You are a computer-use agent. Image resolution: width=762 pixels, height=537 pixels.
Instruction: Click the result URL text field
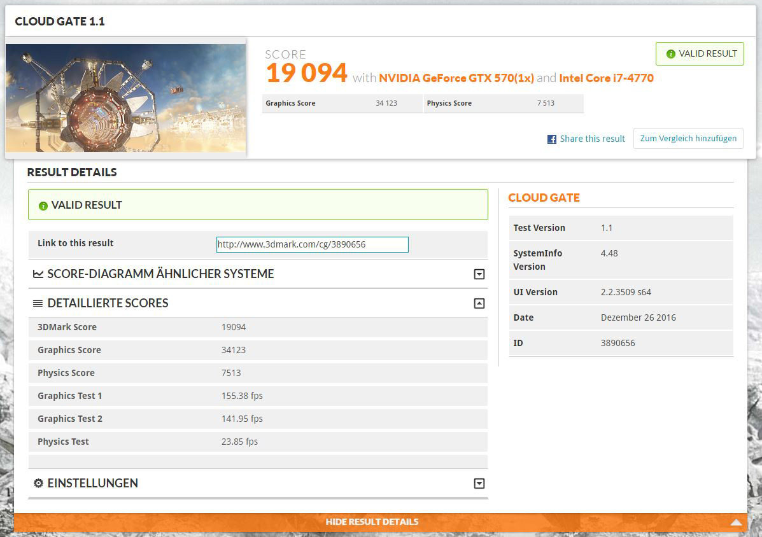[312, 244]
